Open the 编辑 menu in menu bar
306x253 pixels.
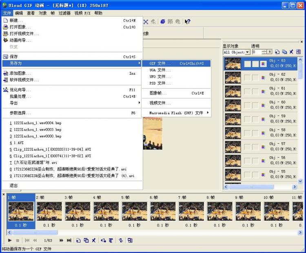tap(19, 13)
